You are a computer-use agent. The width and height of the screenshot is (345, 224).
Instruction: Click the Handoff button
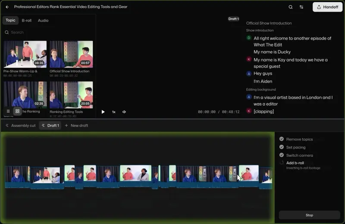coord(327,7)
